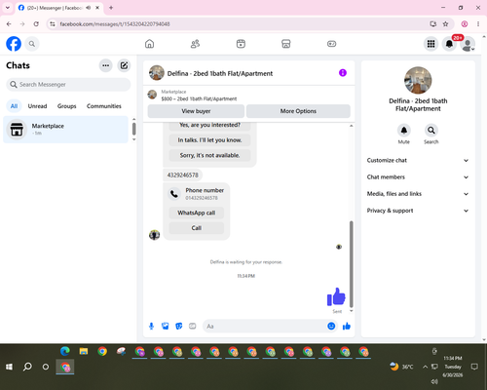
Task: Open the Gaming icon in top navigation
Action: coord(331,44)
